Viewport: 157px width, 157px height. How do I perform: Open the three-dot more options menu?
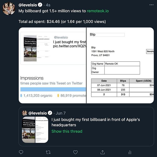click(x=152, y=5)
